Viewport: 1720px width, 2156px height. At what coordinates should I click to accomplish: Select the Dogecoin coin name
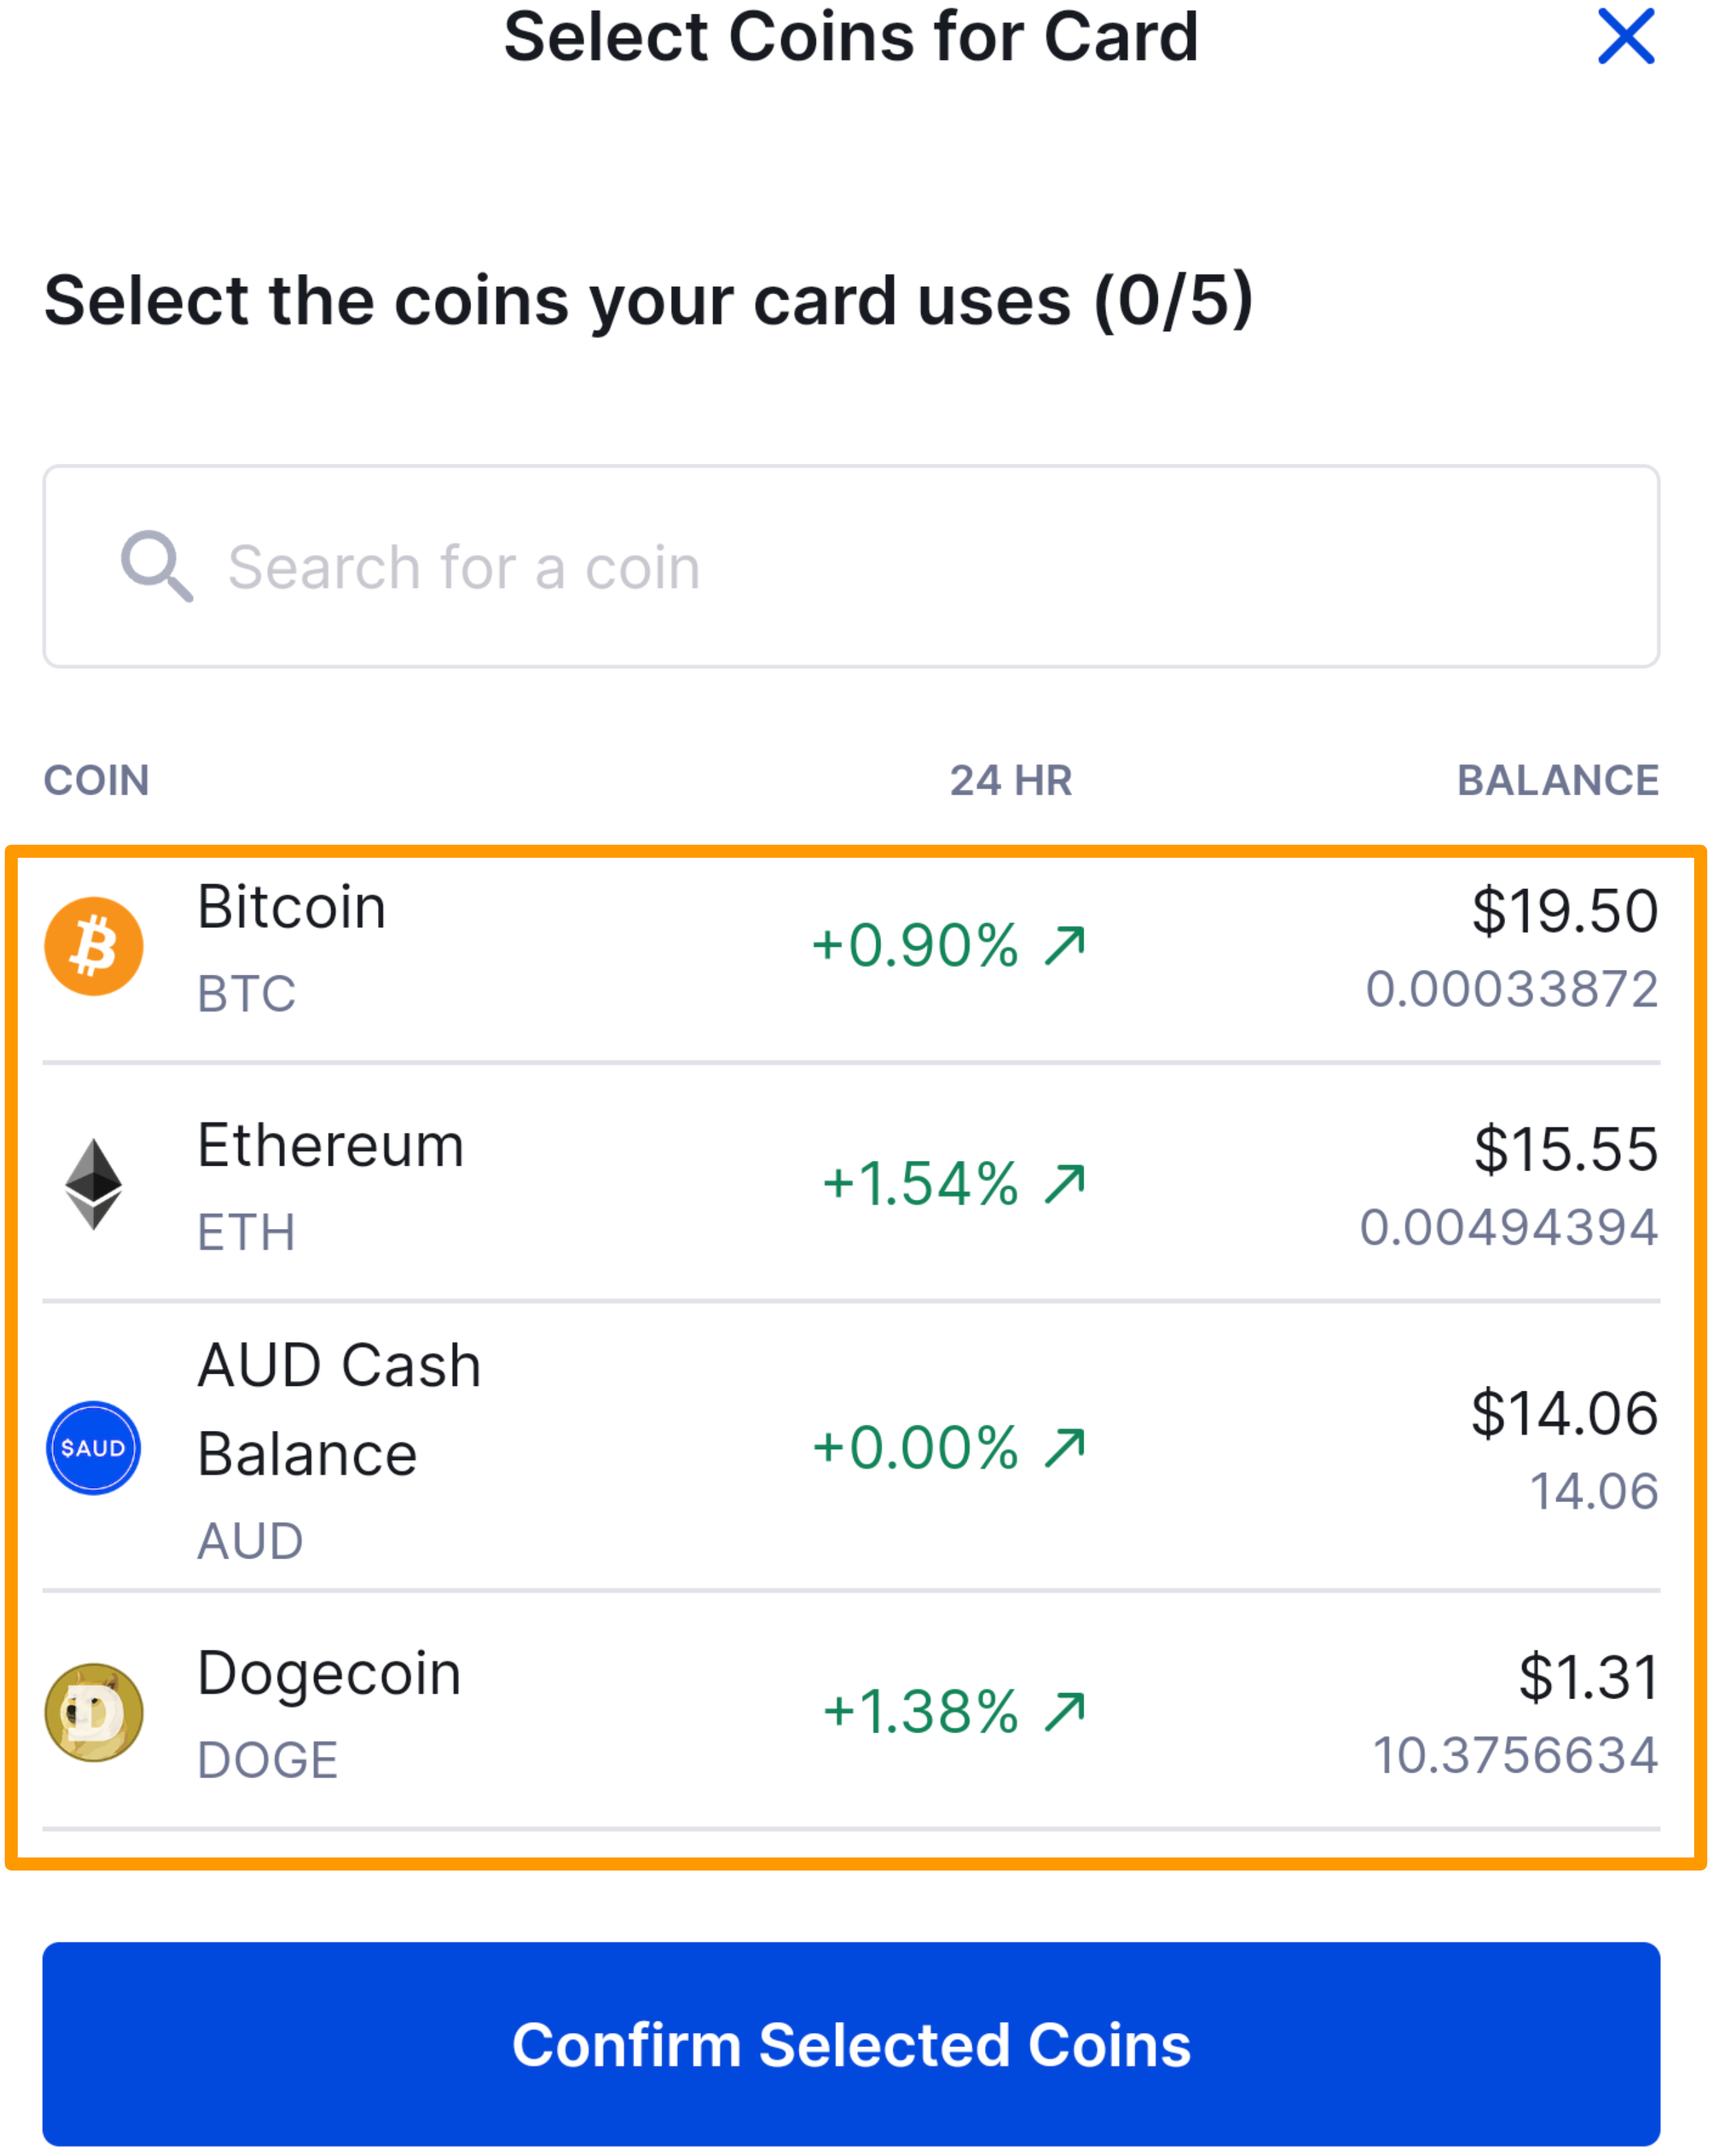tap(329, 1674)
